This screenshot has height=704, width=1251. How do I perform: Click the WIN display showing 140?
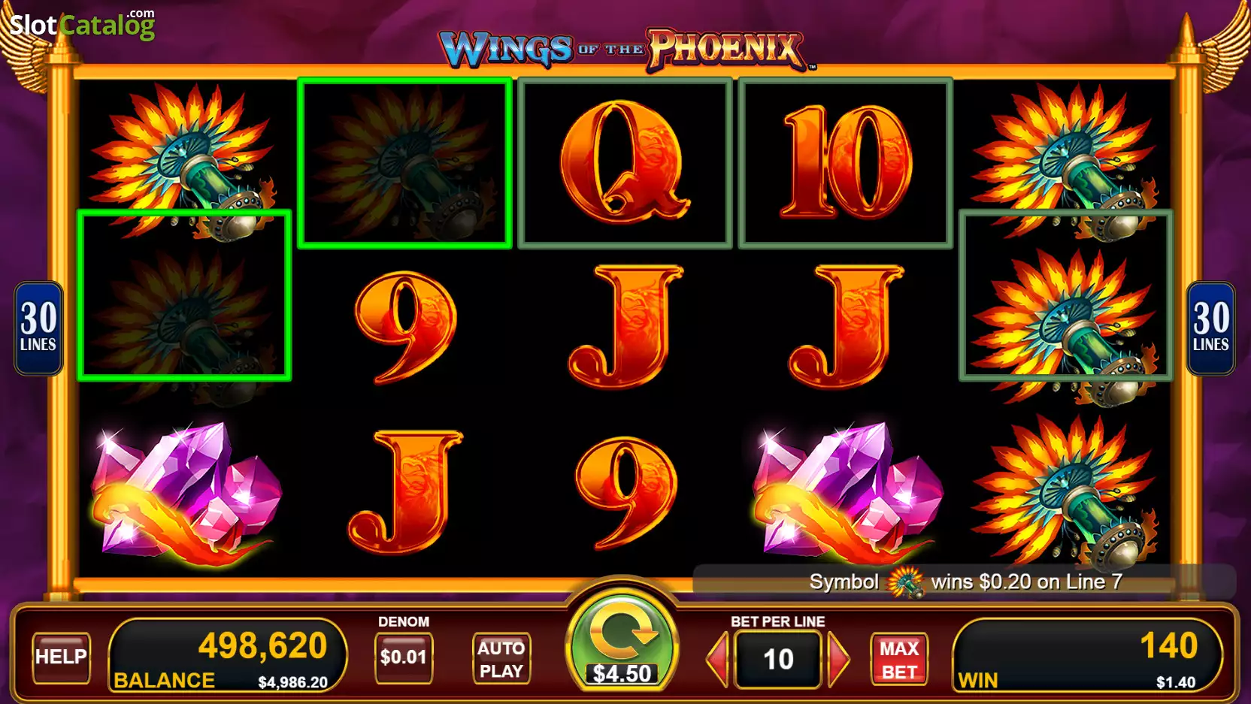1087,655
